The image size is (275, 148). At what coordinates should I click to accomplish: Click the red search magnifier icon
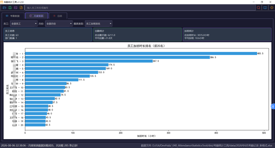pos(258,8)
